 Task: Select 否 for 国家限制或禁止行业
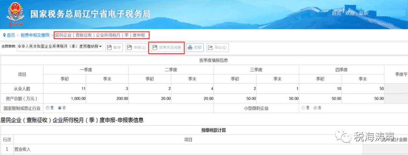click(60, 108)
